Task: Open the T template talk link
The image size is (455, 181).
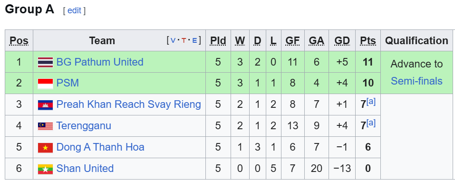Action: [x=184, y=40]
